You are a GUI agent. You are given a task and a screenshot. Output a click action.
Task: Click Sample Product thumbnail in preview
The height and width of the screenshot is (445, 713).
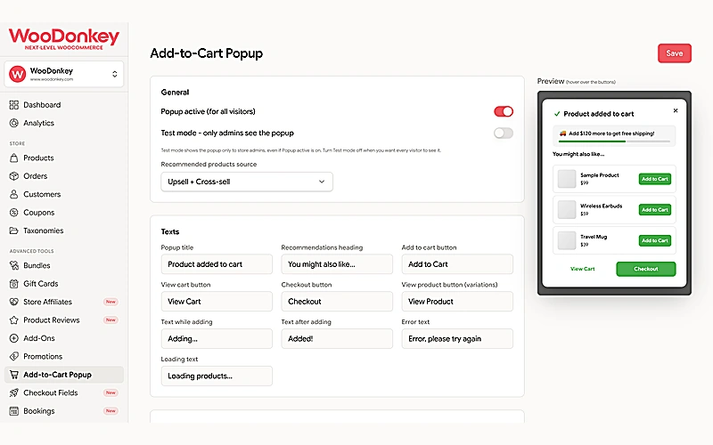pos(567,179)
